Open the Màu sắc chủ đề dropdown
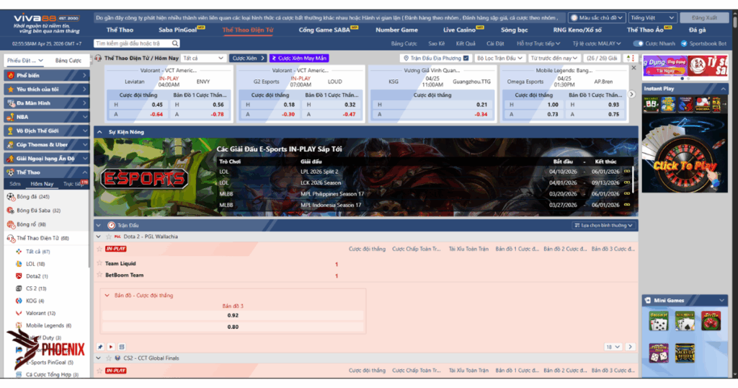The height and width of the screenshot is (388, 738). point(597,18)
